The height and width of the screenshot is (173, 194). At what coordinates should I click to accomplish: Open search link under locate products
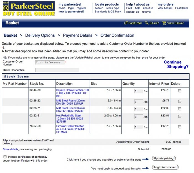(x=99, y=8)
